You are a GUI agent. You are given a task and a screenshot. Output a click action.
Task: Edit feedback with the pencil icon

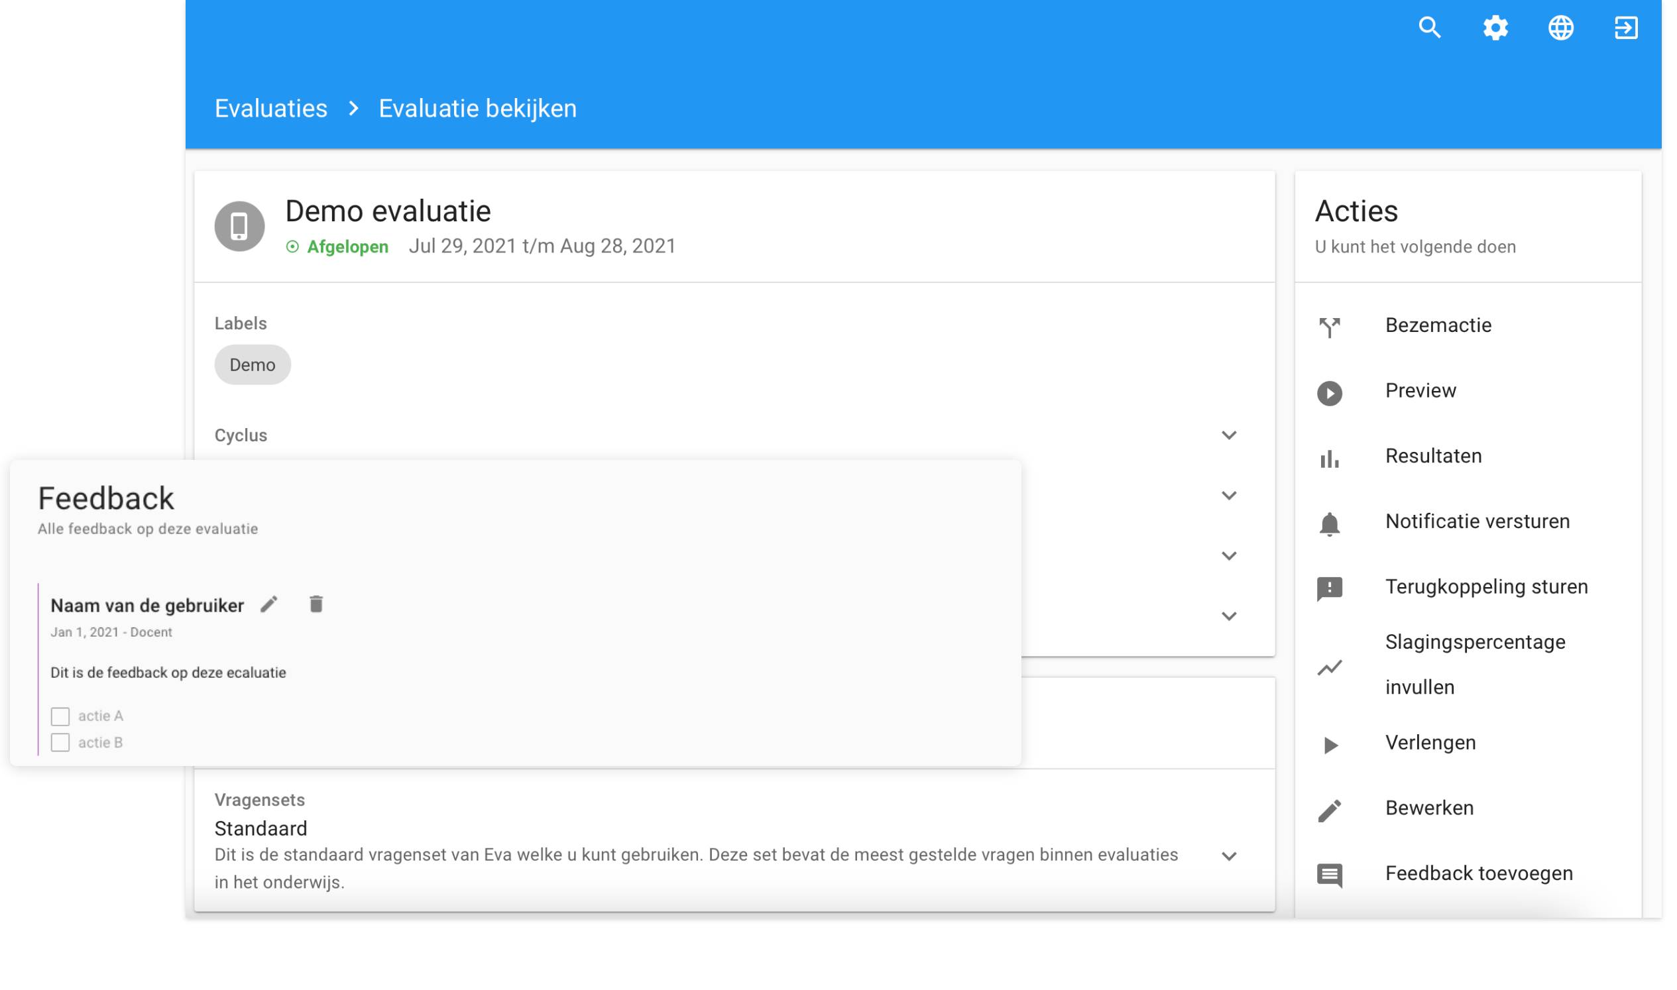coord(269,604)
